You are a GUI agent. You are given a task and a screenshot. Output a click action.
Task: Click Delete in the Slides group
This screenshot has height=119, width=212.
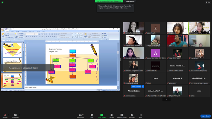coord(21,37)
